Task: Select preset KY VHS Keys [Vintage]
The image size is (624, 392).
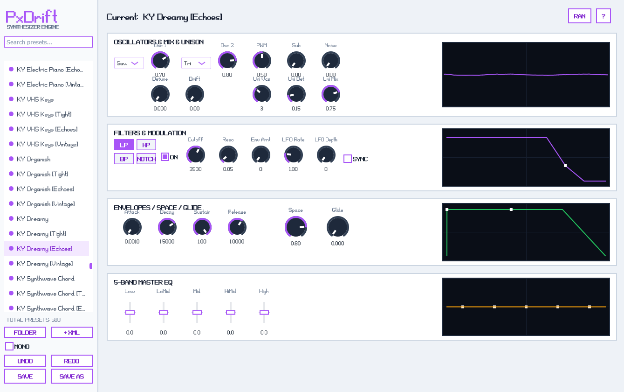Action: pos(47,144)
